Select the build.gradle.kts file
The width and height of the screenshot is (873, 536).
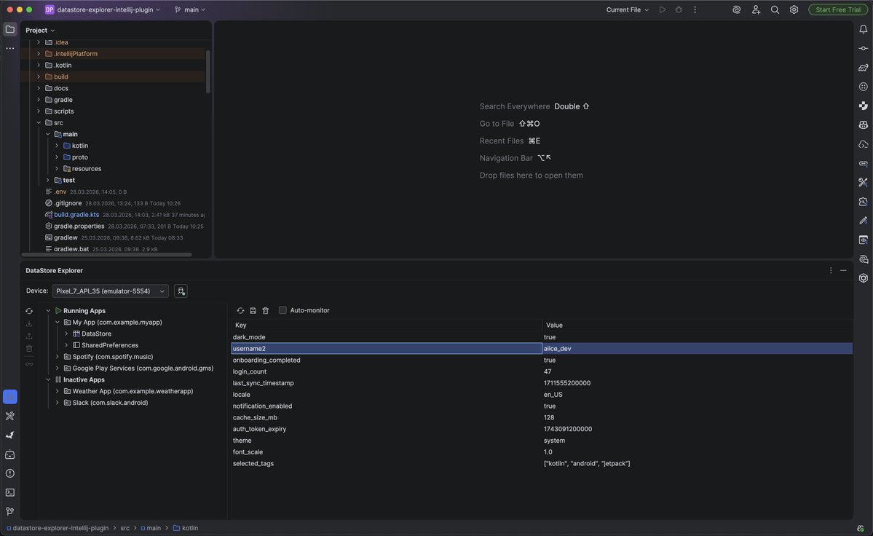coord(76,215)
